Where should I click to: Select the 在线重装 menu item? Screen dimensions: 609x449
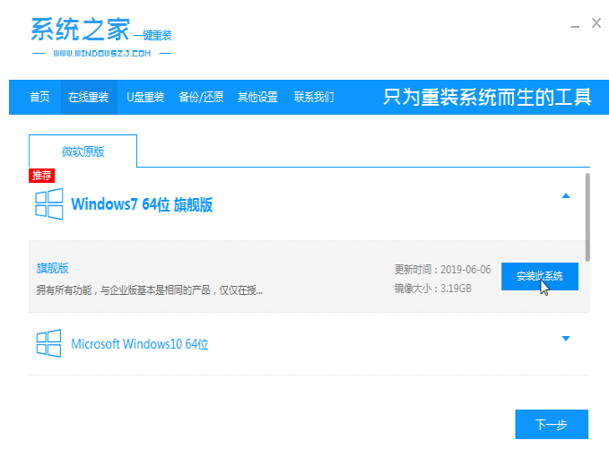88,97
